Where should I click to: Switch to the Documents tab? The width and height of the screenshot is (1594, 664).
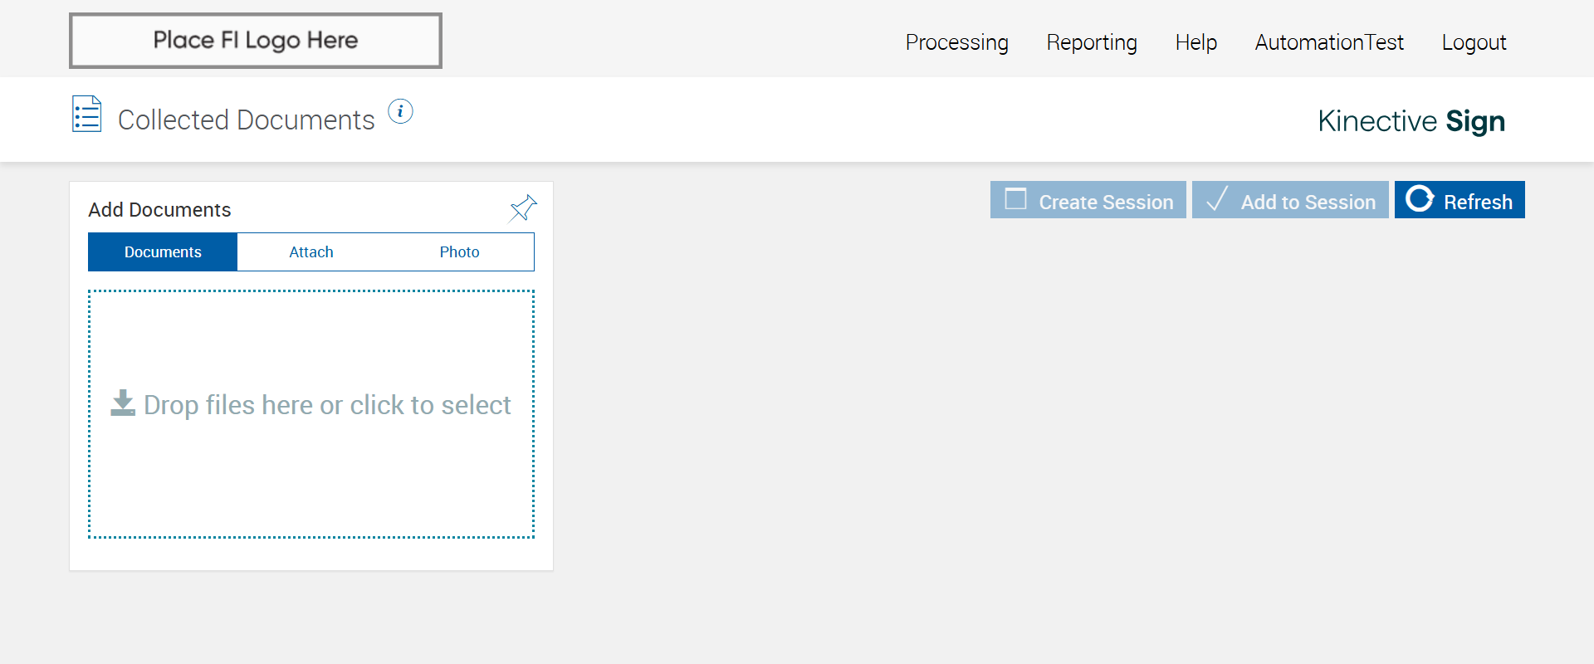tap(163, 252)
